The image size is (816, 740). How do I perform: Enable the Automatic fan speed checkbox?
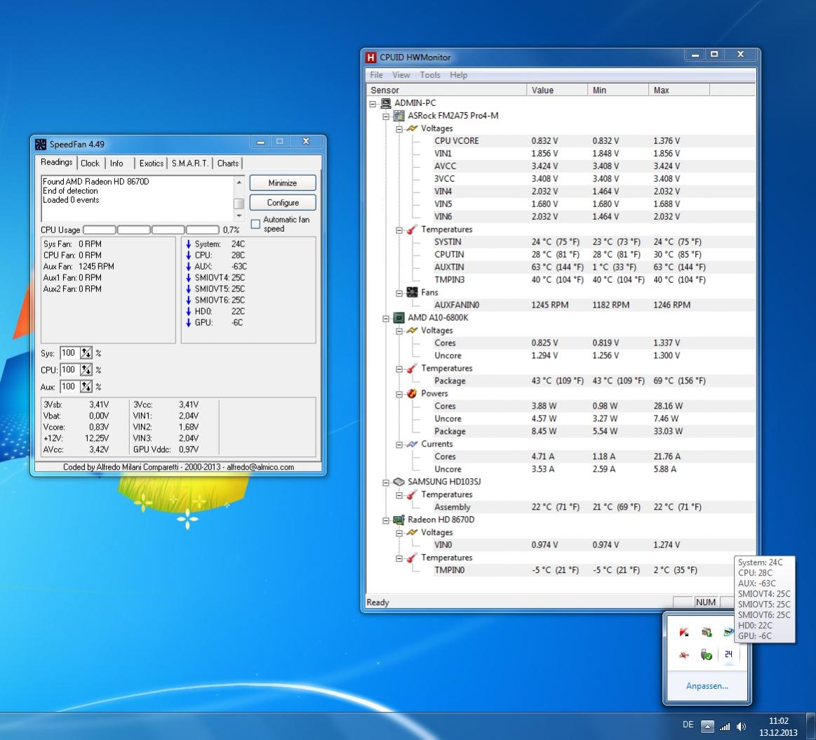pyautogui.click(x=255, y=224)
